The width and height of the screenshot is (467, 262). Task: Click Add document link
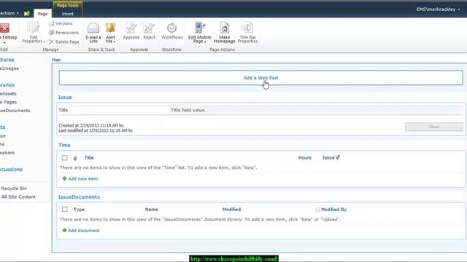(x=84, y=230)
